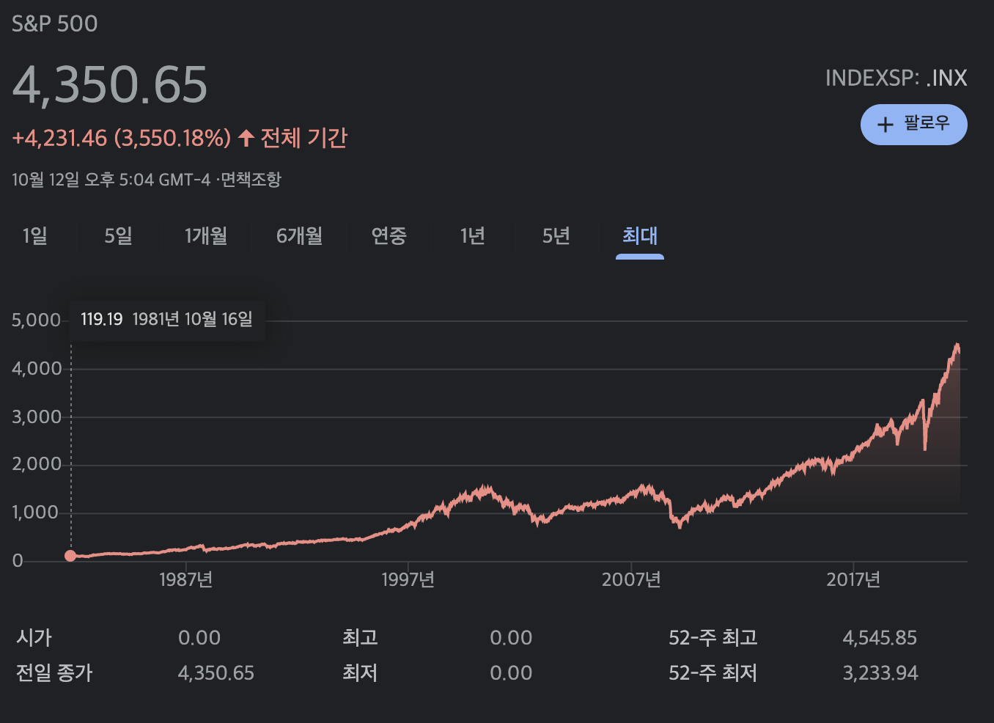Viewport: 994px width, 723px height.
Task: Click the 52-주 최고 label
Action: tap(713, 638)
